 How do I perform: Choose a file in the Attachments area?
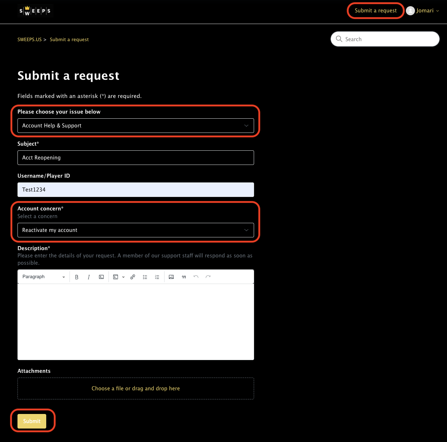tap(135, 388)
